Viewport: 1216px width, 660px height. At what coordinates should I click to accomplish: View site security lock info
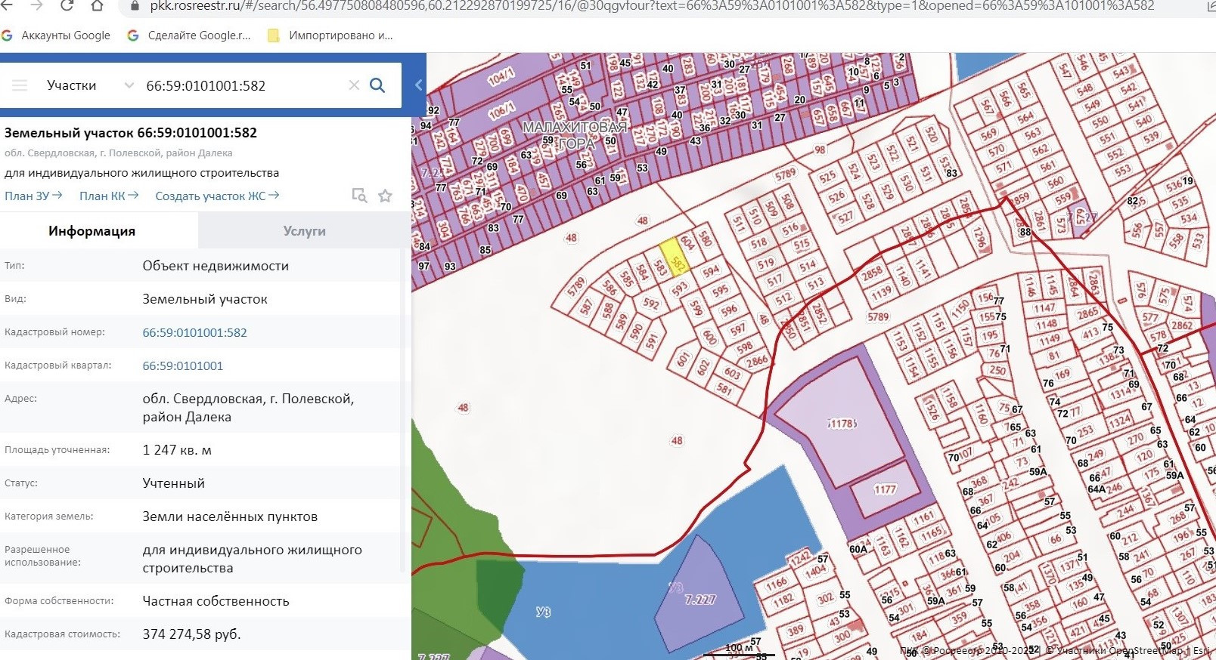[x=135, y=5]
